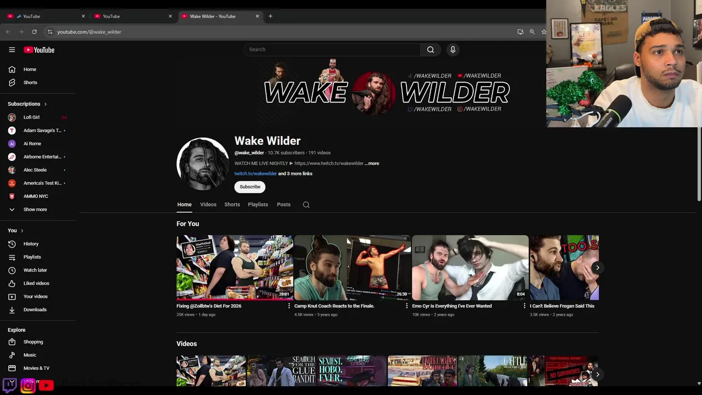Switch to the channel Playlists tab

coord(258,205)
